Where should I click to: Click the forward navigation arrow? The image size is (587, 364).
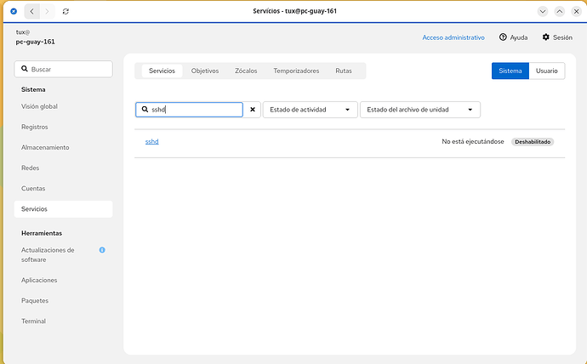click(x=47, y=11)
